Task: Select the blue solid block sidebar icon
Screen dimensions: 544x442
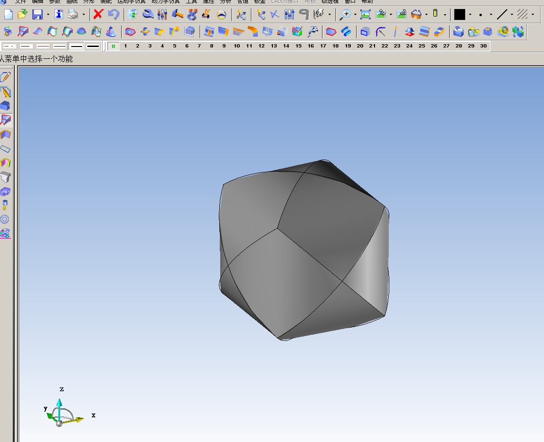Action: (6, 105)
